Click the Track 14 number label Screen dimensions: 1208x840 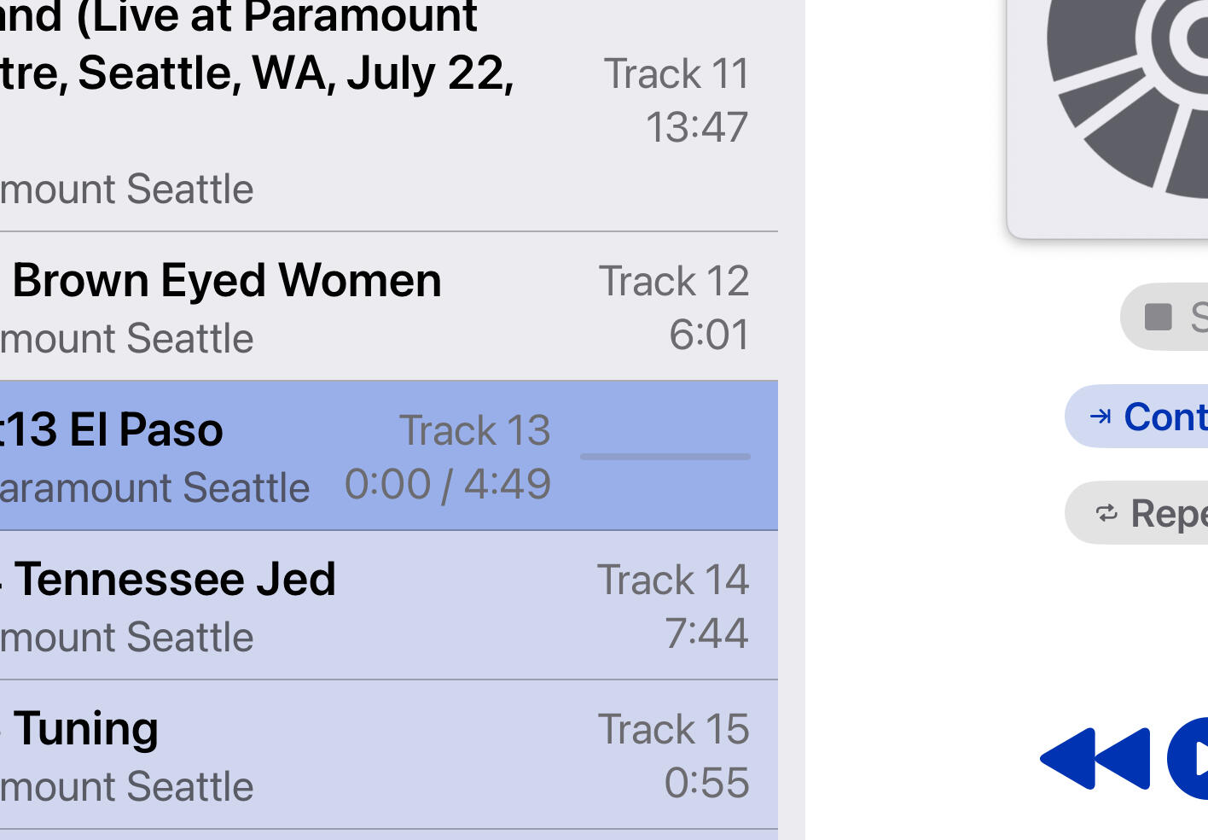[x=672, y=580]
